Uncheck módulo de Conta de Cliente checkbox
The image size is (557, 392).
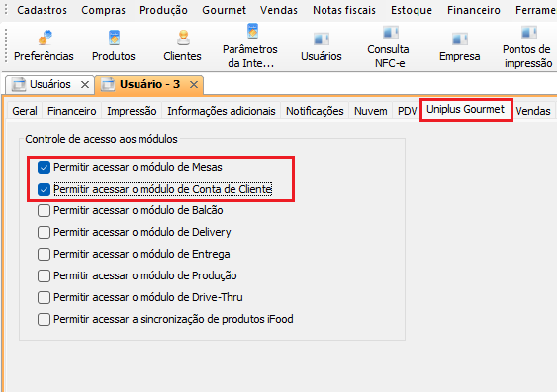(45, 189)
